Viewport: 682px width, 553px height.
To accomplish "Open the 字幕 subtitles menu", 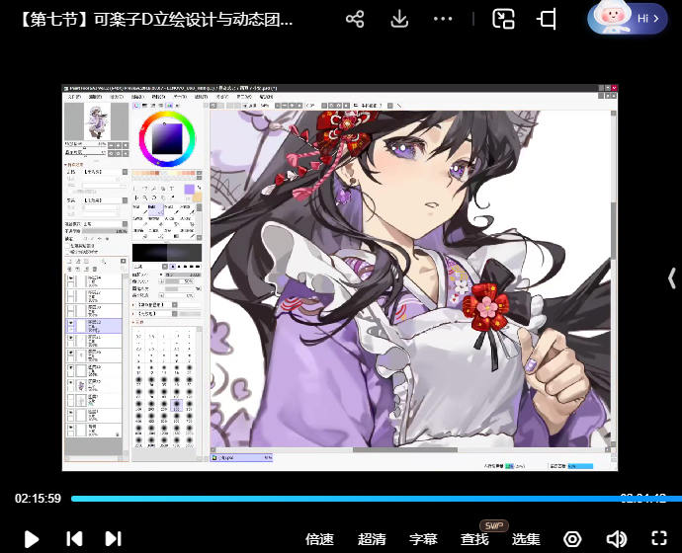I will coord(423,539).
